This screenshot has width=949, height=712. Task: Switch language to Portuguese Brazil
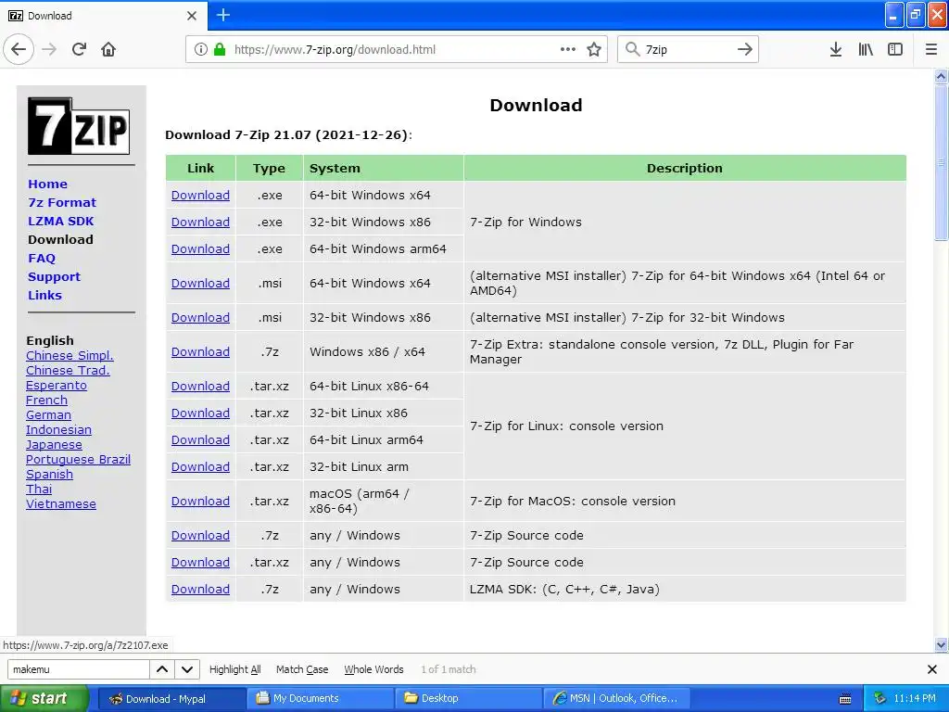point(78,460)
